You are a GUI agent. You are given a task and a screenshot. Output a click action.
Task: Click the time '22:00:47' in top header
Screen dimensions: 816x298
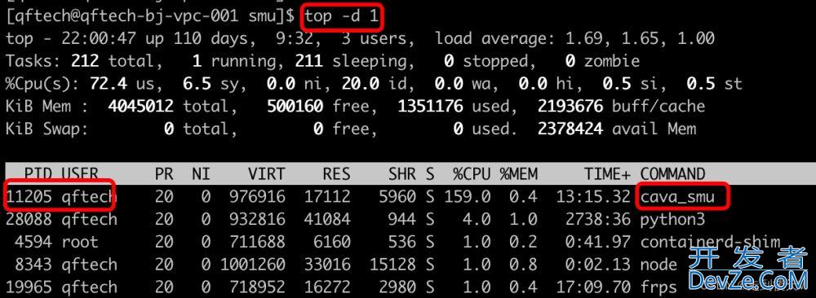[x=99, y=39]
